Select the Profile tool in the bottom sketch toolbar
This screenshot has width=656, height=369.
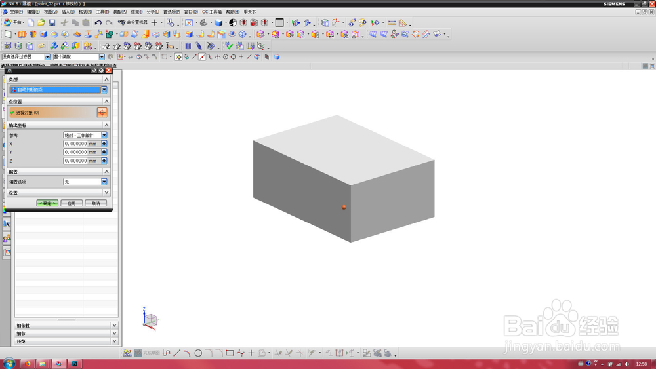tap(166, 353)
